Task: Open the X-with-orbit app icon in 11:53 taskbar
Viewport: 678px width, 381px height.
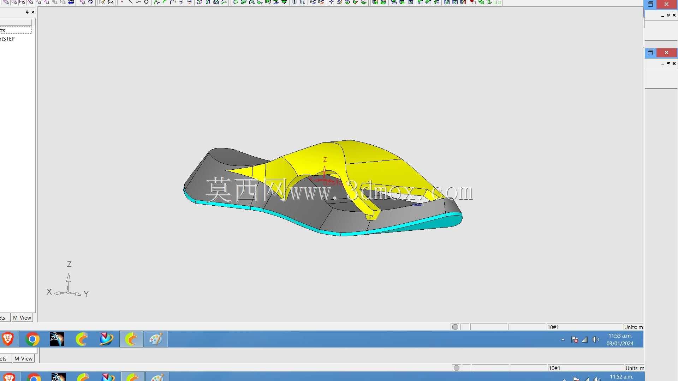Action: 106,339
